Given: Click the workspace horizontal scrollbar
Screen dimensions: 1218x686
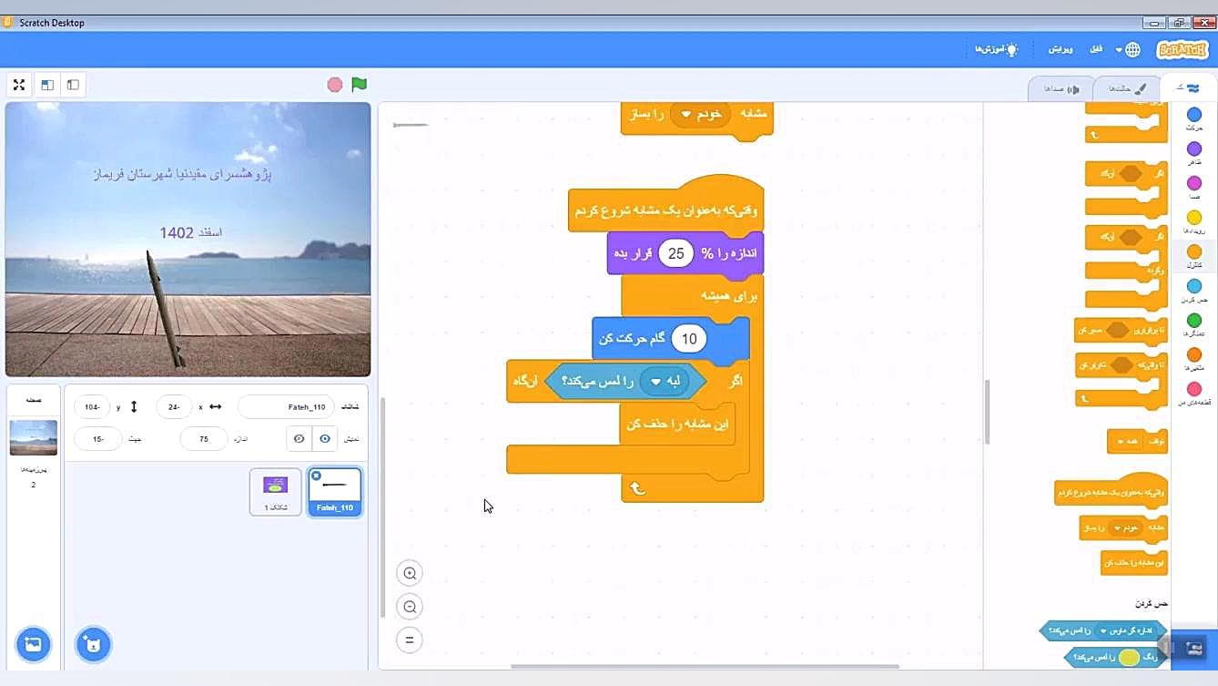Looking at the screenshot, I should (705, 667).
